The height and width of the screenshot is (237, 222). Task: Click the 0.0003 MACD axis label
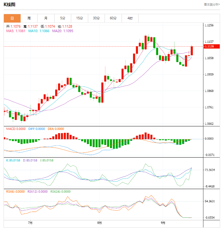coord(209,139)
